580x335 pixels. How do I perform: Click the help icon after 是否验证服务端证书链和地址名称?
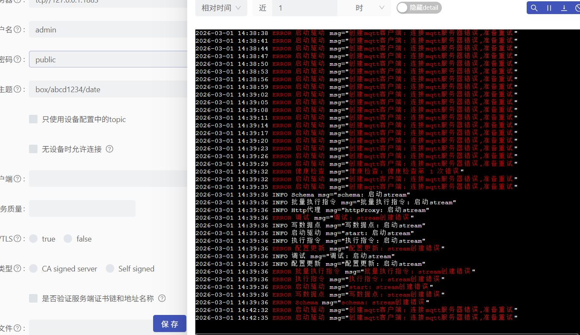162,298
